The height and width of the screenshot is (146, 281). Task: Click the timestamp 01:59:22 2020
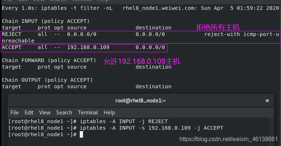tap(258, 8)
